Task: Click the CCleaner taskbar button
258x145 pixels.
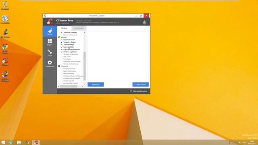Action: click(x=36, y=142)
